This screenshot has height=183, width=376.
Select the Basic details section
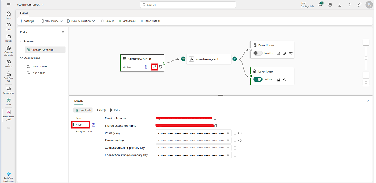(79, 118)
